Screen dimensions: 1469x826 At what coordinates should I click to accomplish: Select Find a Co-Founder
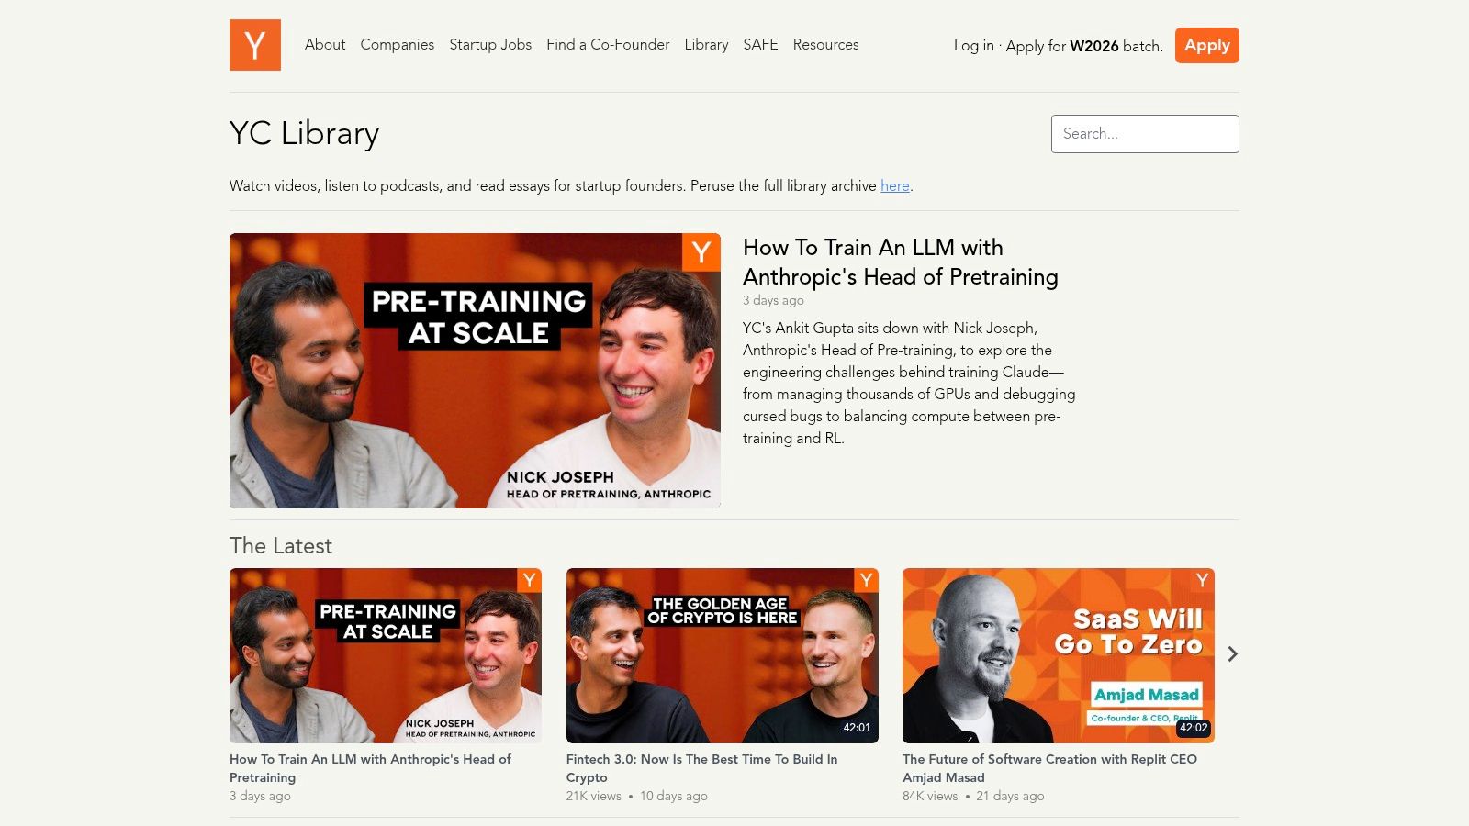(x=608, y=44)
